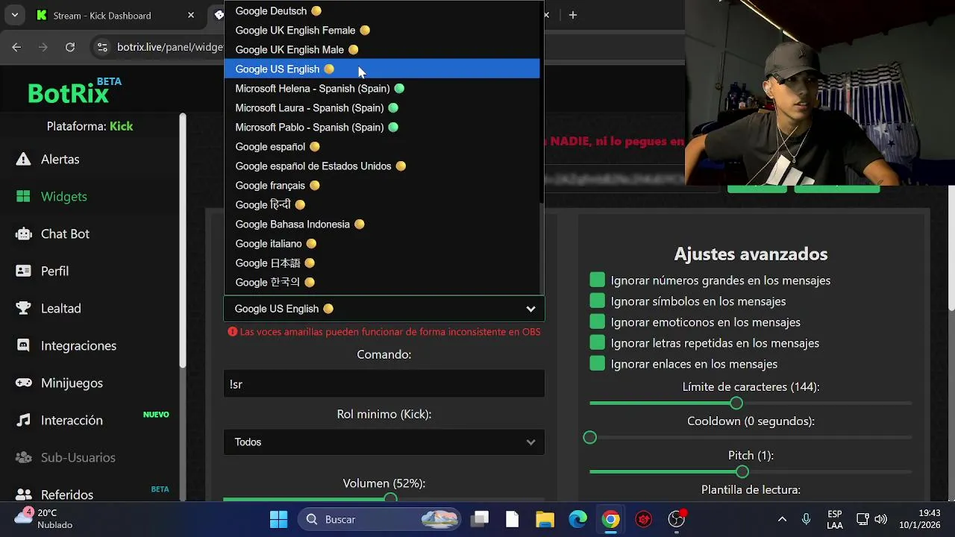This screenshot has height=537, width=955.
Task: Open the Rol minimo Todos dropdown
Action: 384,442
